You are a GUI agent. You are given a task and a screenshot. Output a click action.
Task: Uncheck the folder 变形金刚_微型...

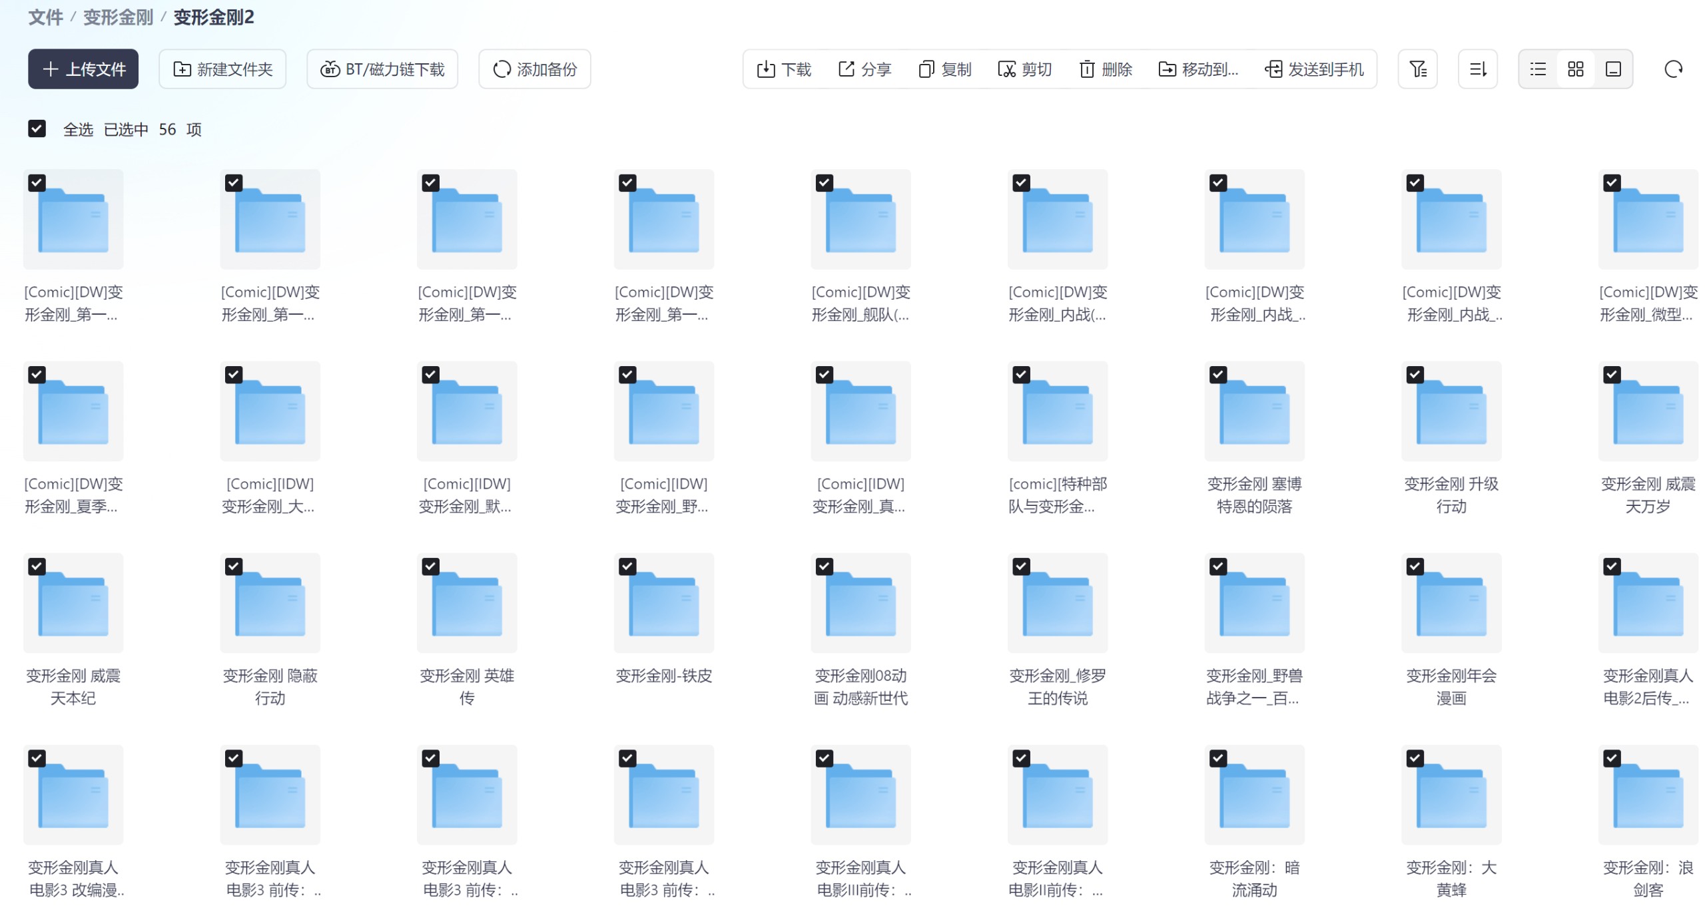click(x=1612, y=182)
